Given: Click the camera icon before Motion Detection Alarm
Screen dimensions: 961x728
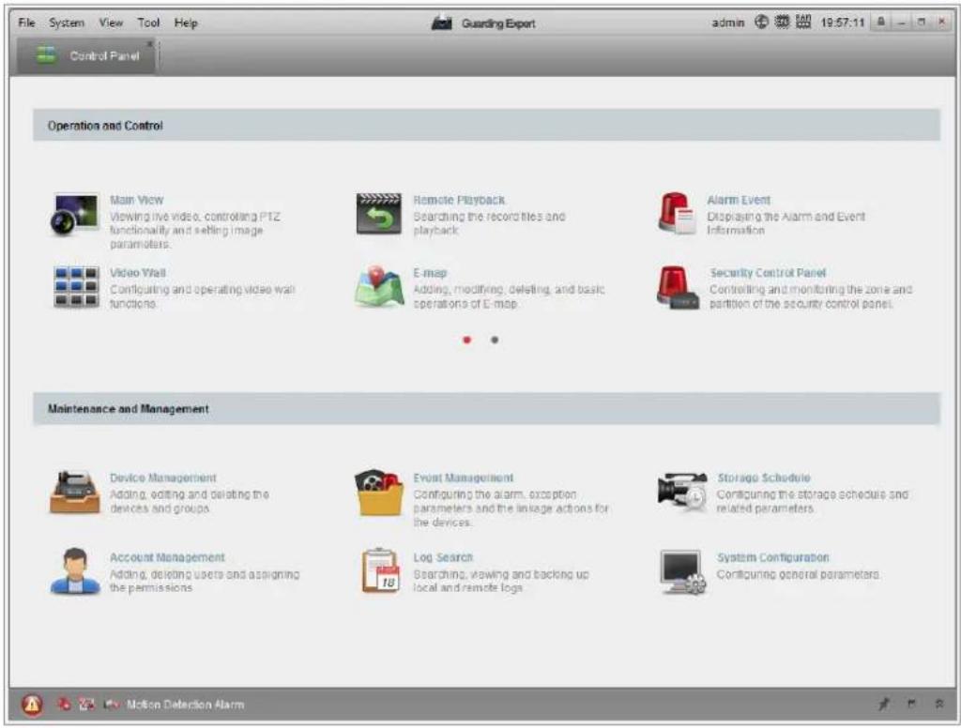Looking at the screenshot, I should [x=111, y=705].
